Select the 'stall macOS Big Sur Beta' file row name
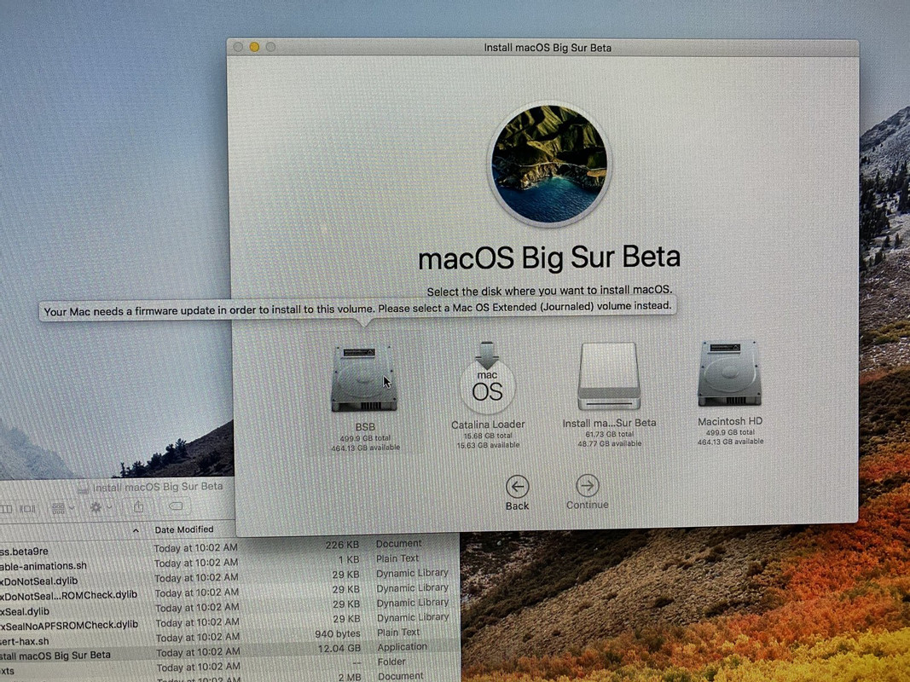 tap(55, 656)
